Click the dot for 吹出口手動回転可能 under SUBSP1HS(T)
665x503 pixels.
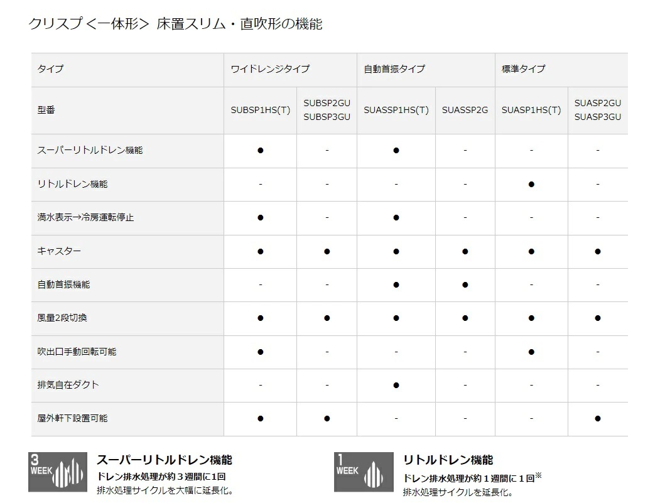click(x=261, y=352)
